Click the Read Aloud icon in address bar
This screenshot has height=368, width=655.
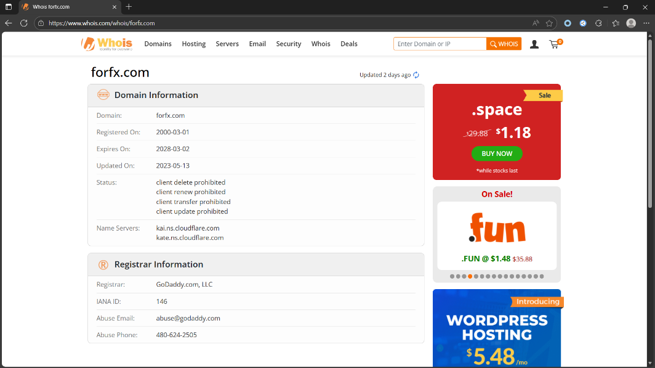[536, 23]
